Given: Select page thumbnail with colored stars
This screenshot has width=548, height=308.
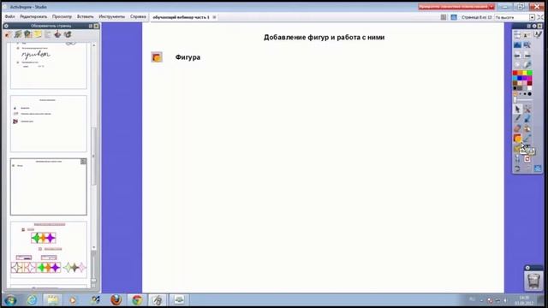Looking at the screenshot, I should pyautogui.click(x=49, y=250).
